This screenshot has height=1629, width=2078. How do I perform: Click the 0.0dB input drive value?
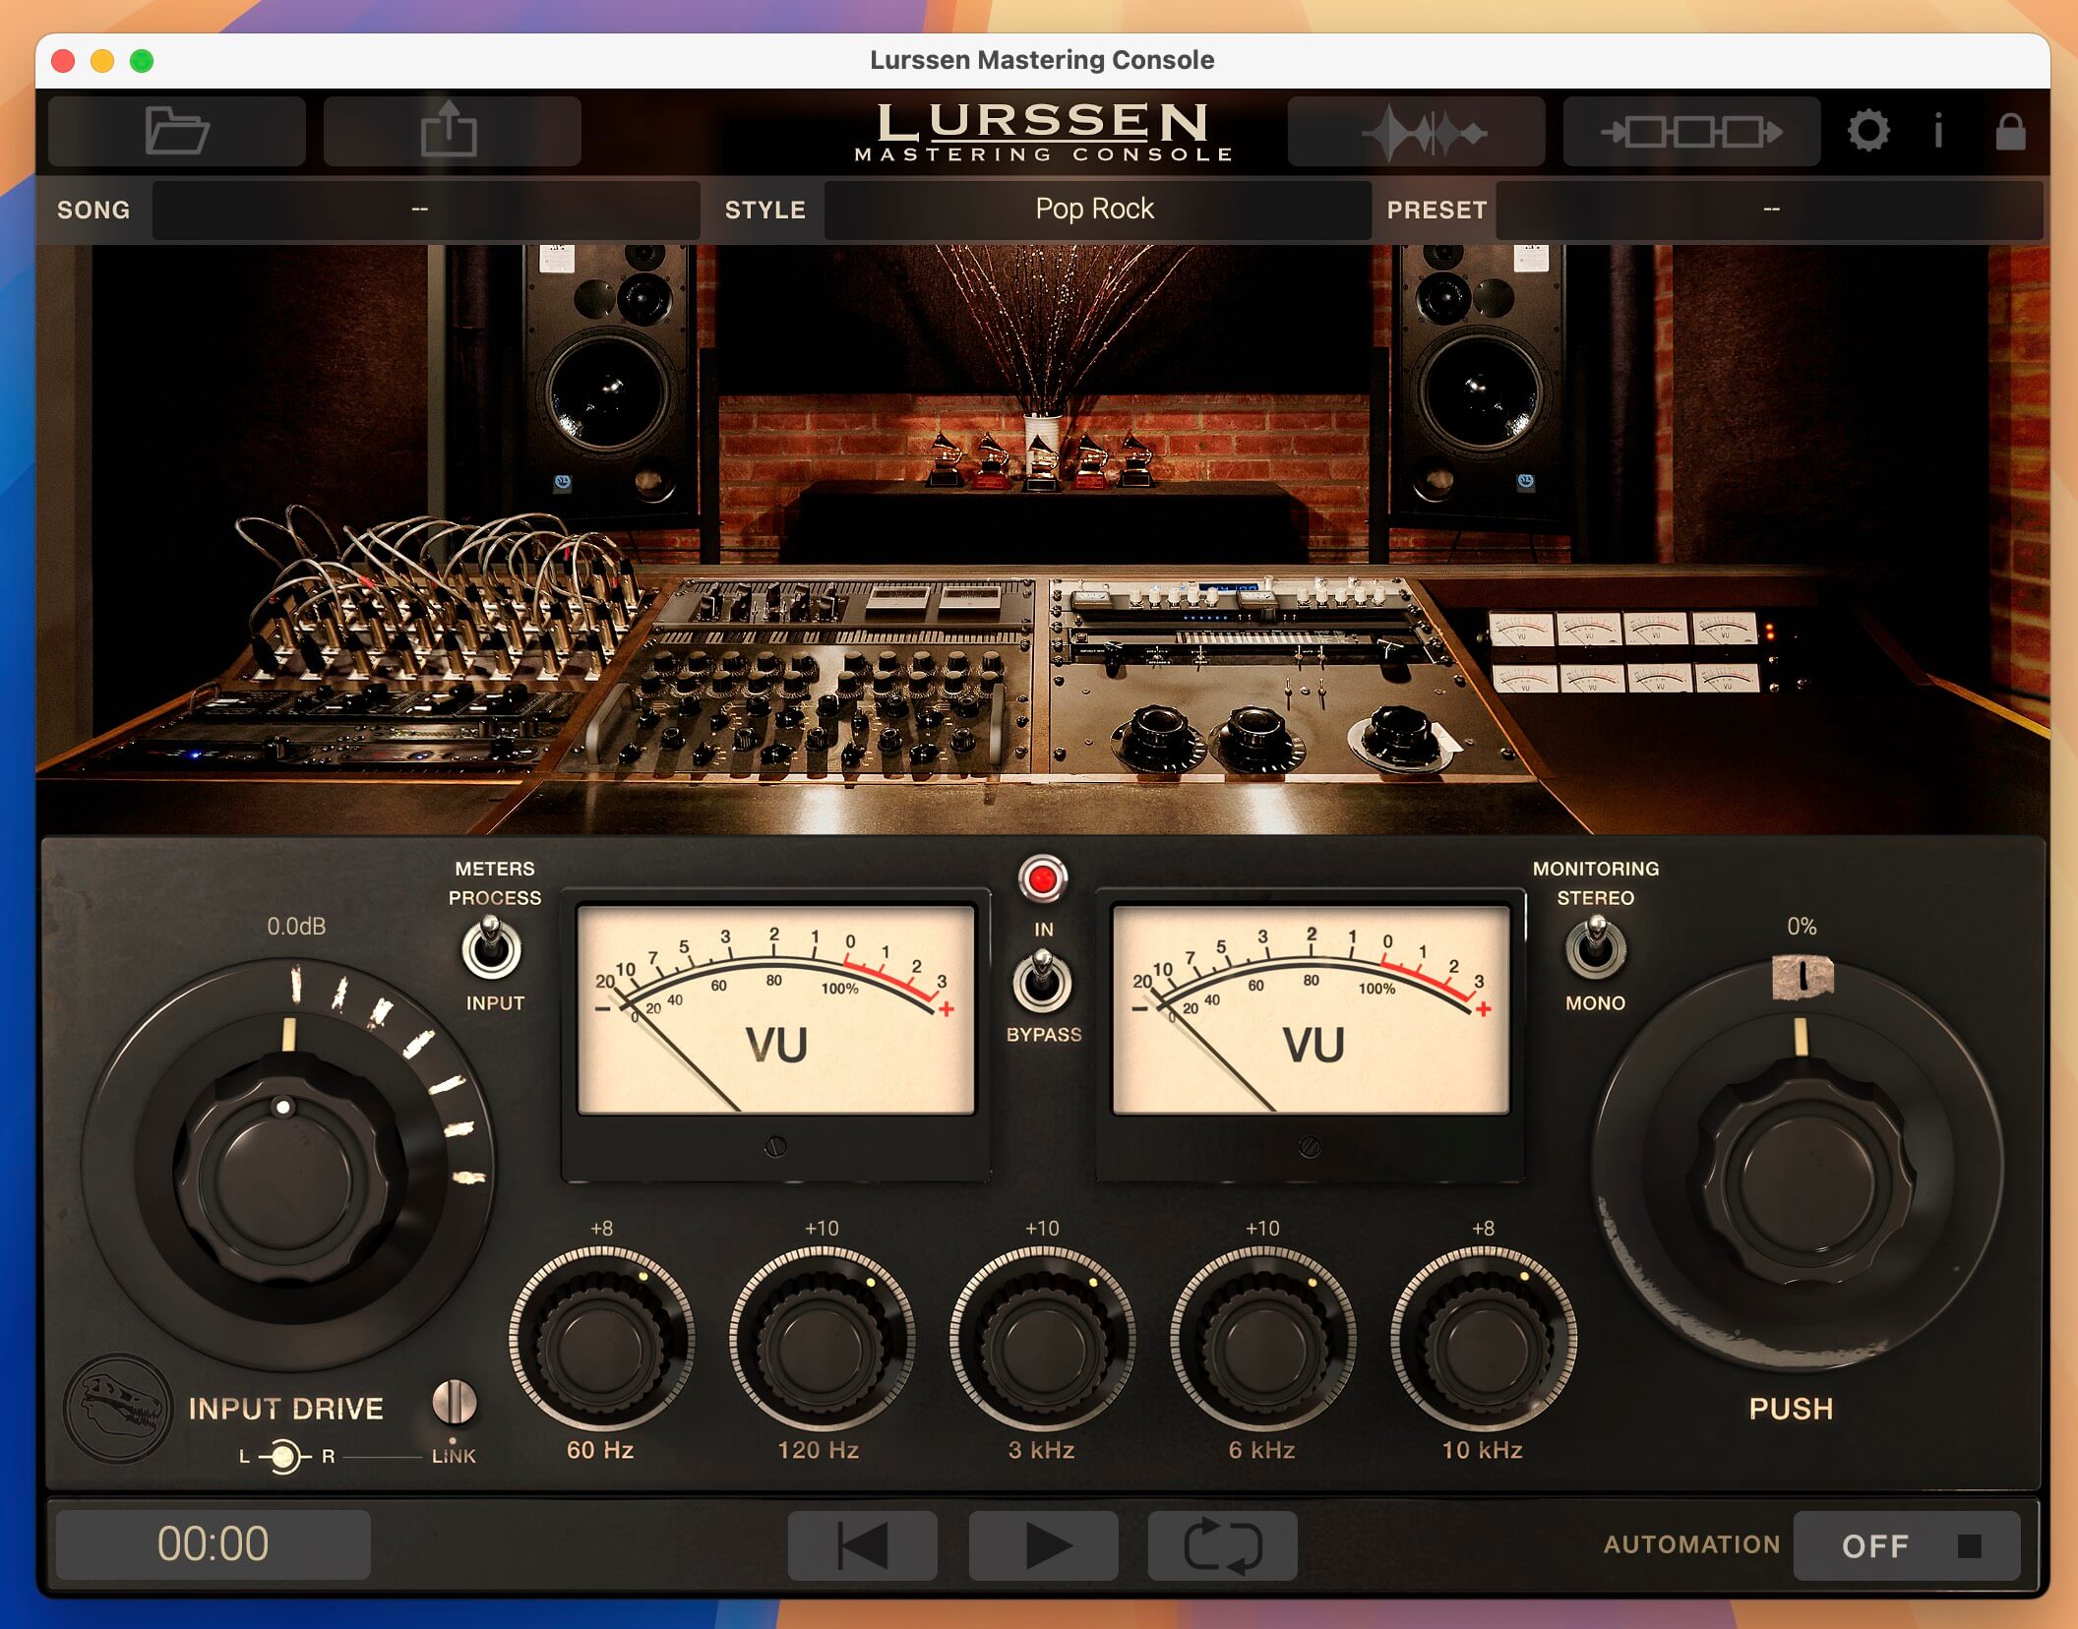click(x=296, y=926)
